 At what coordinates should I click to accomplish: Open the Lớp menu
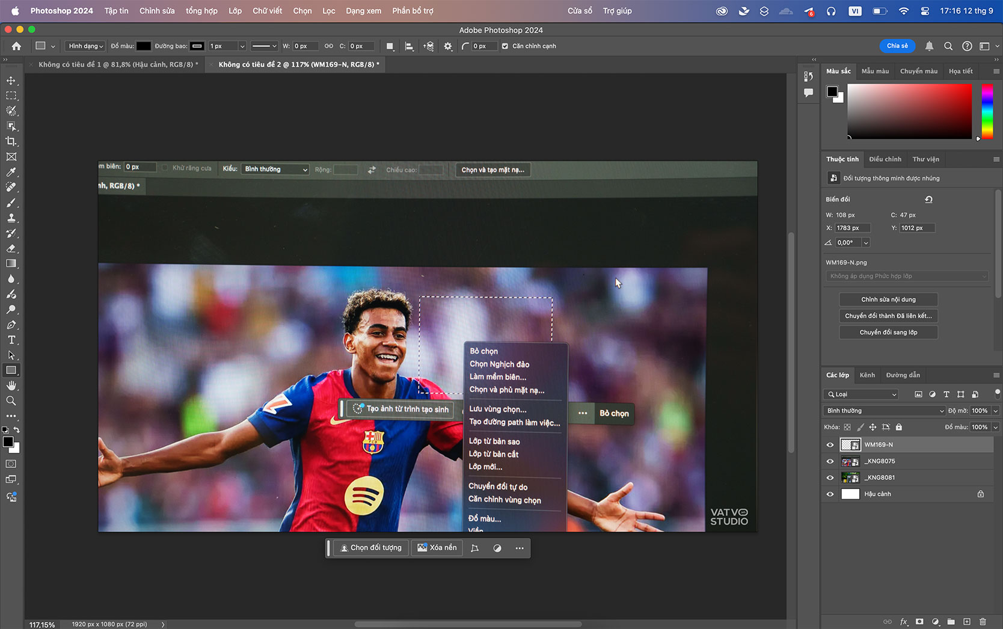235,11
